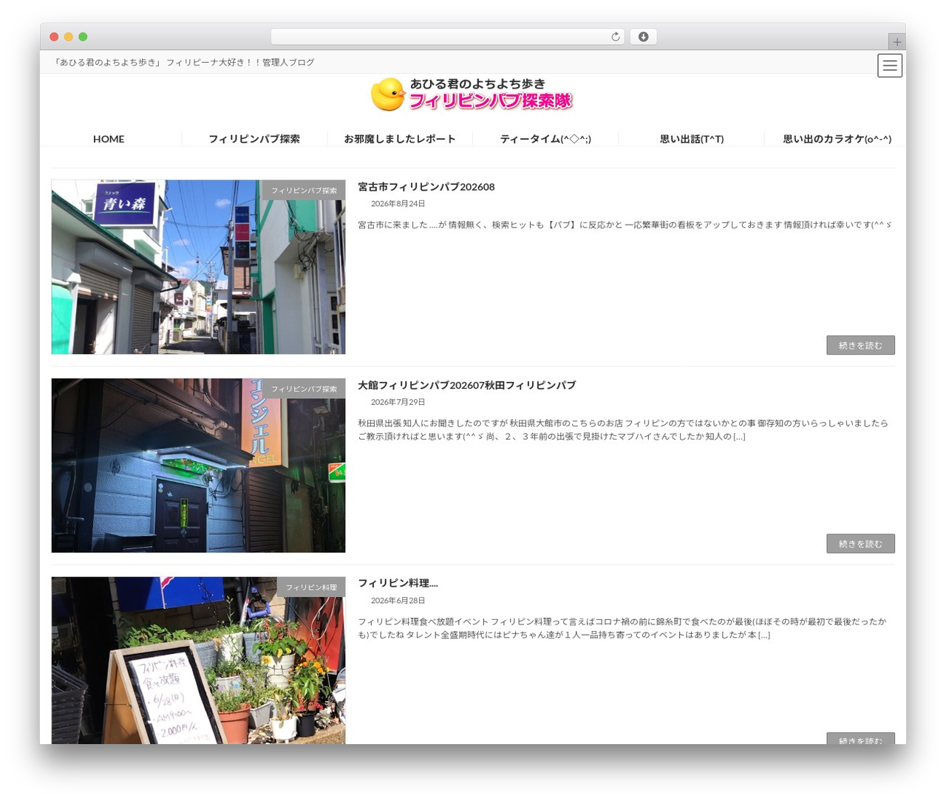Screen dimensions: 946x801
Task: Click the browser address bar
Action: [447, 37]
